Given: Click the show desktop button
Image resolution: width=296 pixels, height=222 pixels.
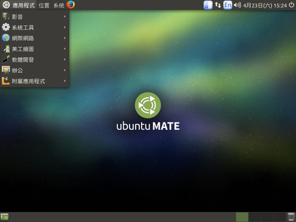Looking at the screenshot, I should coord(5,217).
